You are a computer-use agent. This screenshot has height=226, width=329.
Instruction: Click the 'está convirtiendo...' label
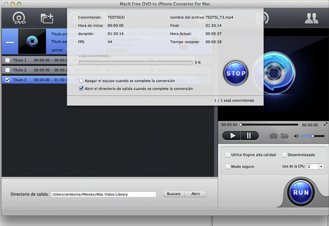pos(95,56)
